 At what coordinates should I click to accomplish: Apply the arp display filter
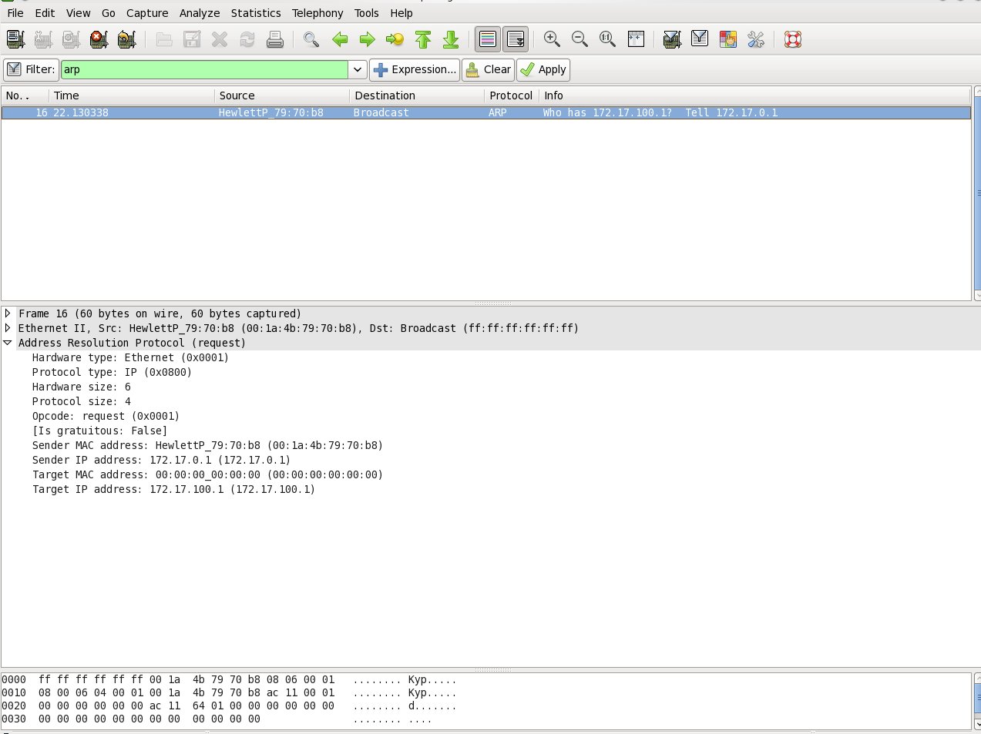click(543, 69)
